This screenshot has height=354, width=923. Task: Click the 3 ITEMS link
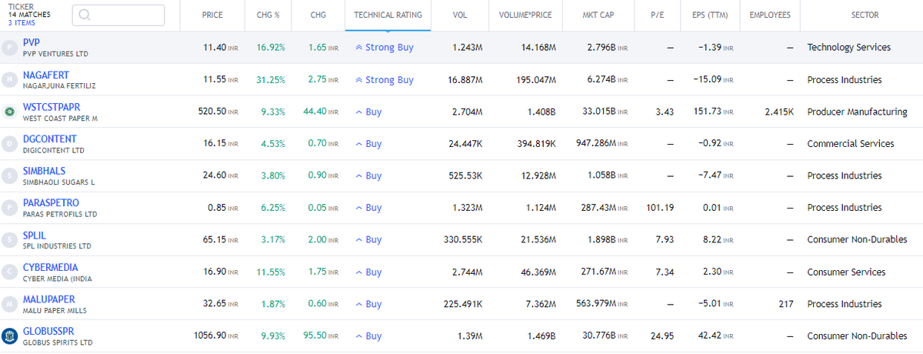coord(21,23)
